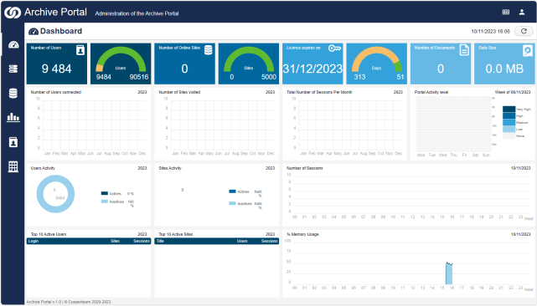Screen dimensions: 537x306
Task: Click the Number of Sessions chart title
Action: [304, 168]
